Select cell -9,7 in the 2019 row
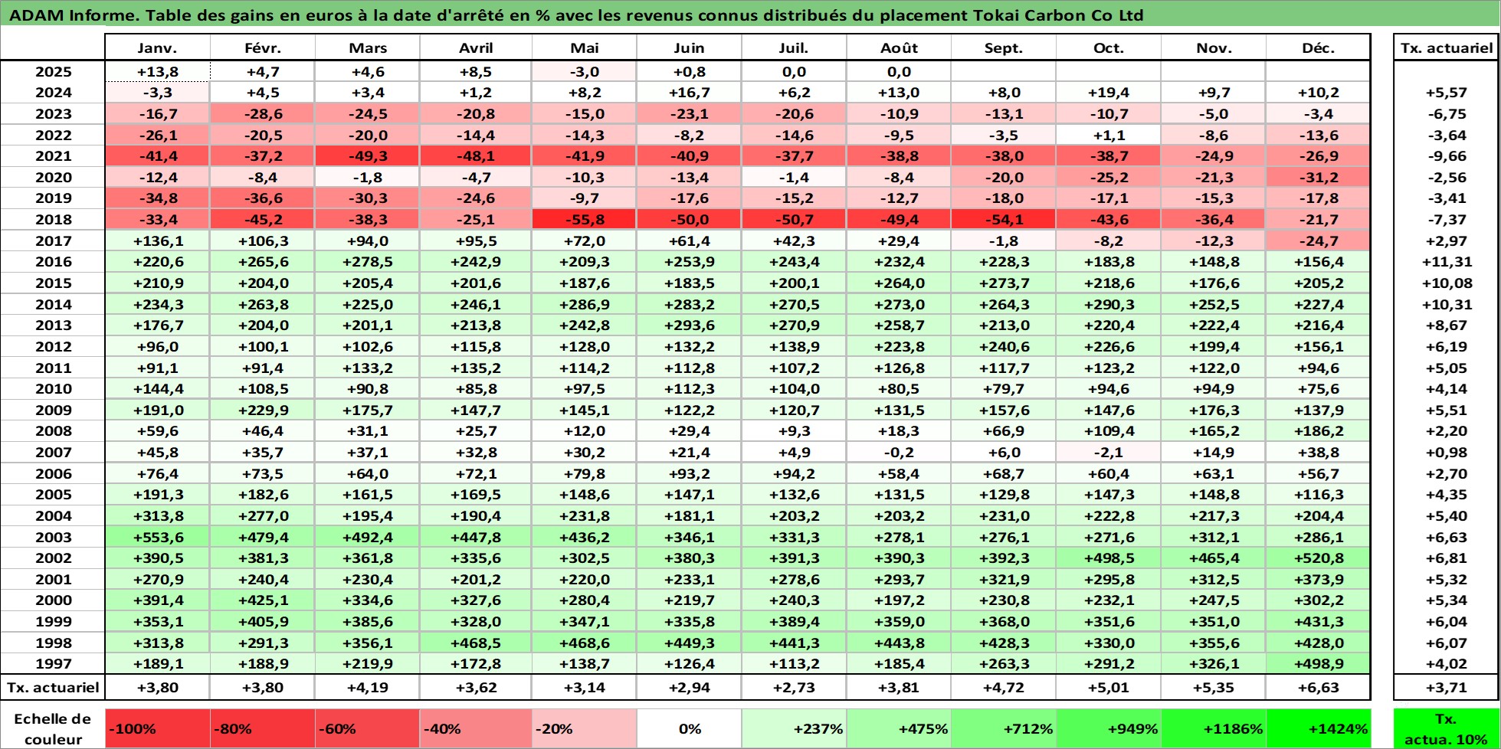 click(x=584, y=198)
